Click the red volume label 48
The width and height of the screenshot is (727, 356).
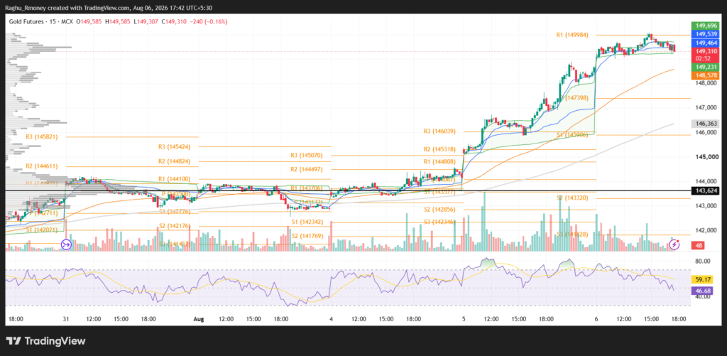click(697, 245)
